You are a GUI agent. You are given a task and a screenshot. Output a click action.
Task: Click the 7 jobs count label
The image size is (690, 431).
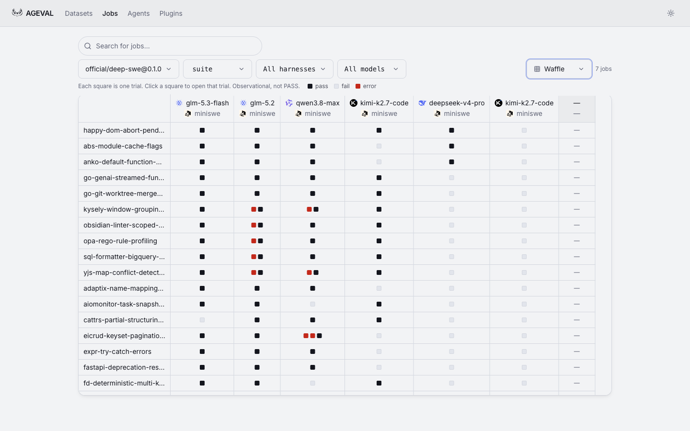[603, 69]
